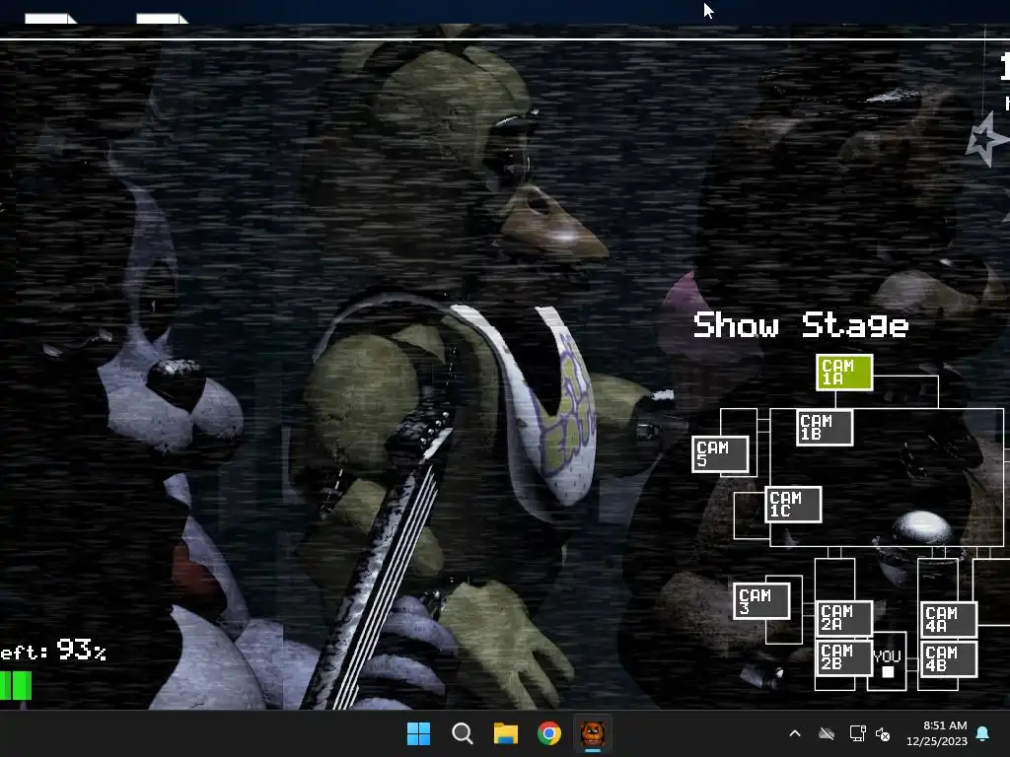This screenshot has width=1010, height=757.
Task: Select camera CAM 5 on the map
Action: point(720,454)
